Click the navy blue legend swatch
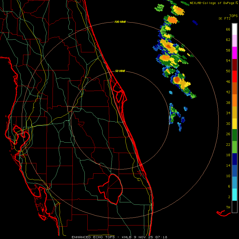The width and height of the screenshot is (239, 239). click(234, 159)
